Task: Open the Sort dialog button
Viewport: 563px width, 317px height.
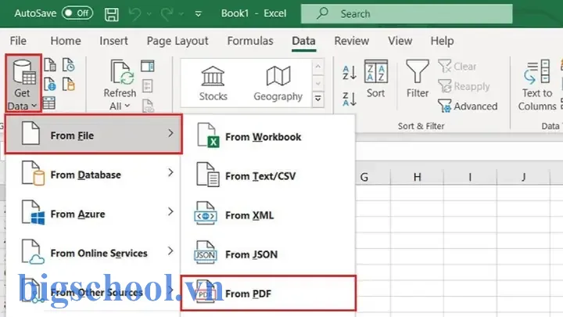Action: tap(376, 79)
